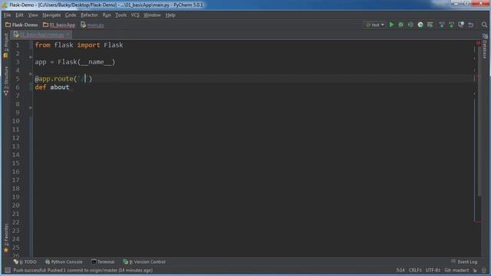
Task: Click 'app = Flask(__name__)' code line
Action: click(x=75, y=62)
